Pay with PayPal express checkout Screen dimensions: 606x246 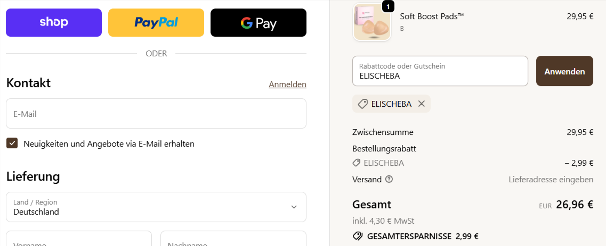click(x=156, y=23)
